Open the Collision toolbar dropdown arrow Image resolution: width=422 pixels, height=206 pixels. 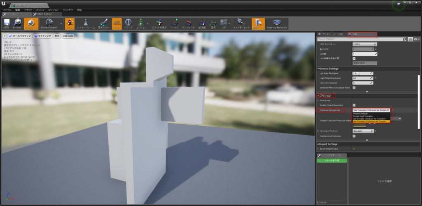(148, 24)
